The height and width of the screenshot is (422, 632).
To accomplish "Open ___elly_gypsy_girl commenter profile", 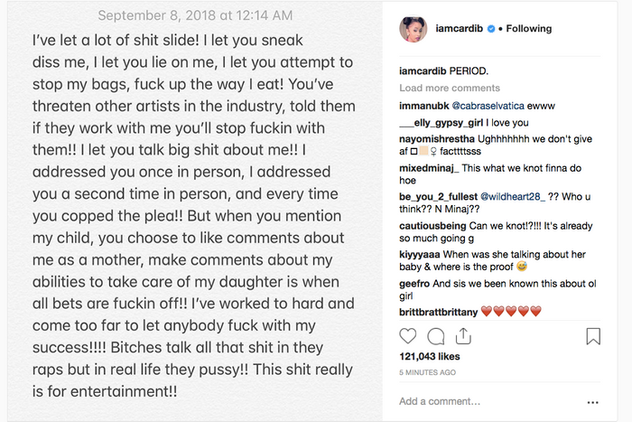I will tap(440, 122).
